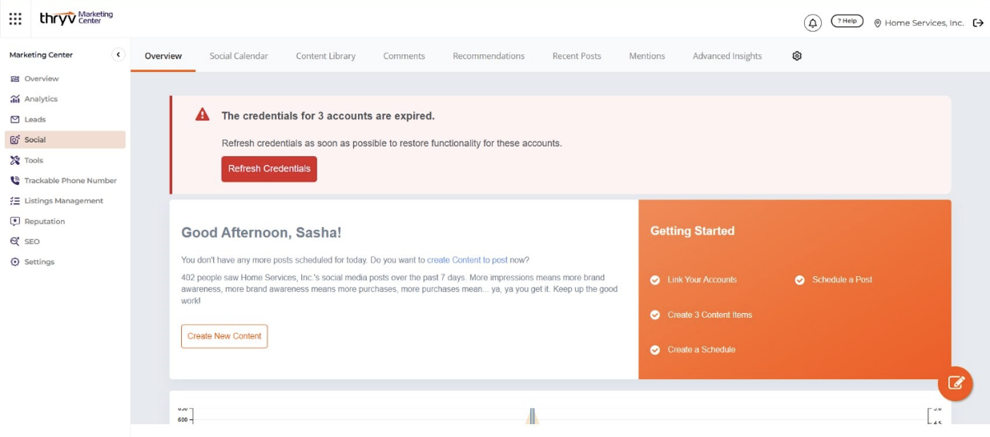Open the Mentions tab
The width and height of the screenshot is (990, 437).
point(647,56)
